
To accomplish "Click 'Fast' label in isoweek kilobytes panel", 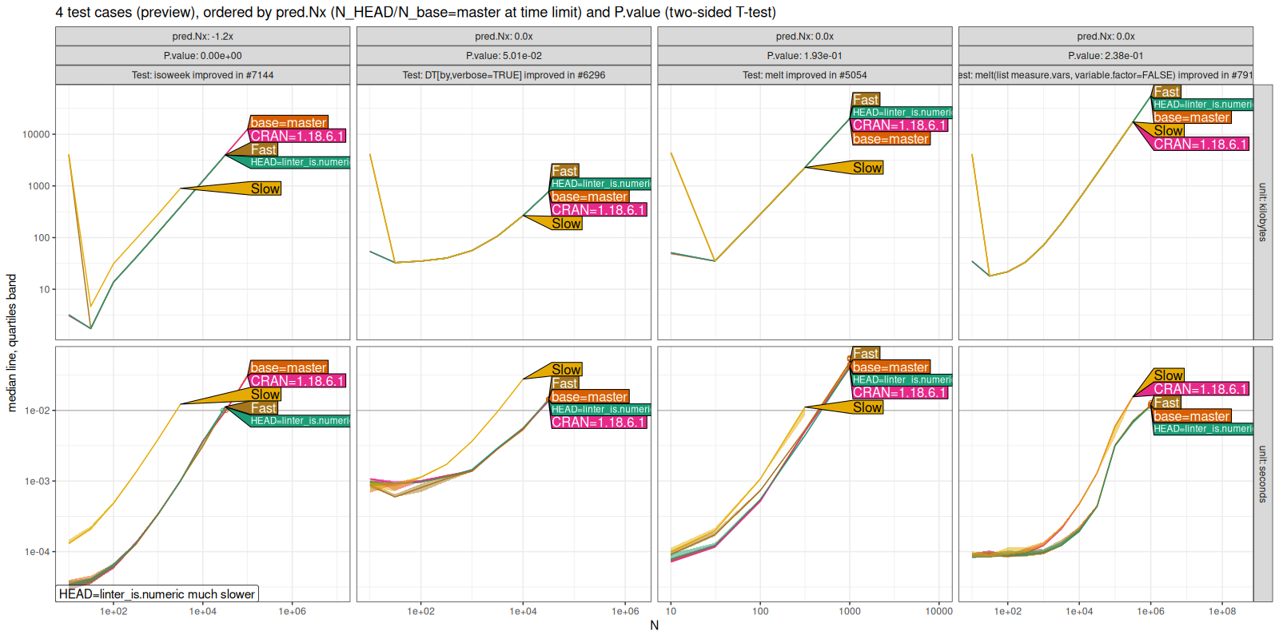I will (263, 149).
